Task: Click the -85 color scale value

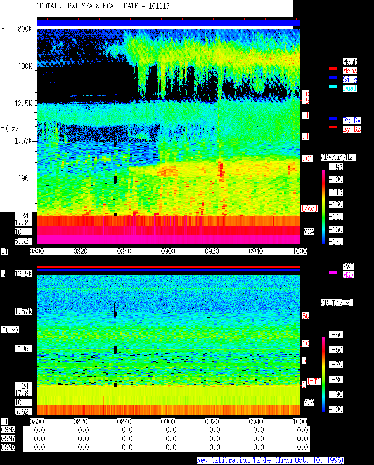Action: click(336, 167)
